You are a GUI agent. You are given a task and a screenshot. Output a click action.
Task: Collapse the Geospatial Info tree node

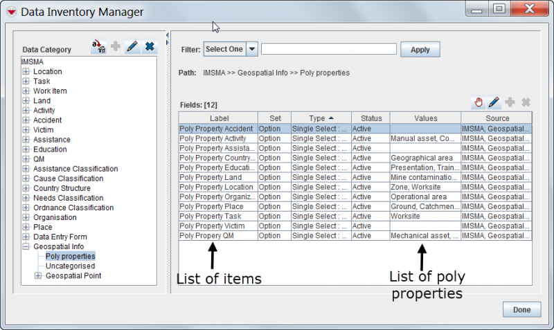tap(26, 246)
